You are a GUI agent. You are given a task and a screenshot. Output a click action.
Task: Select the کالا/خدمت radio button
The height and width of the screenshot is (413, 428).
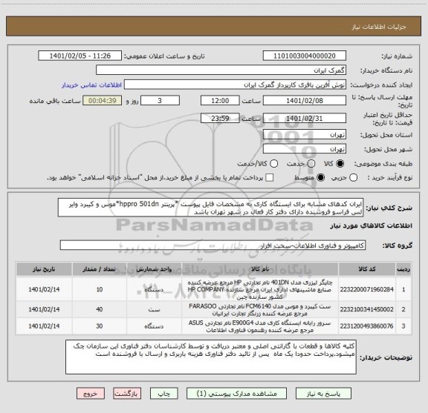tap(273, 163)
